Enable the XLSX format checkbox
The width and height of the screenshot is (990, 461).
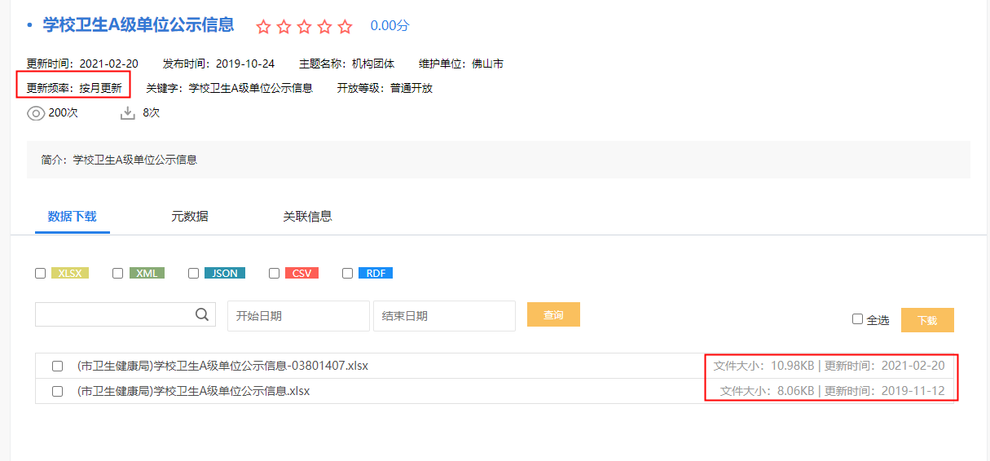[x=41, y=274]
